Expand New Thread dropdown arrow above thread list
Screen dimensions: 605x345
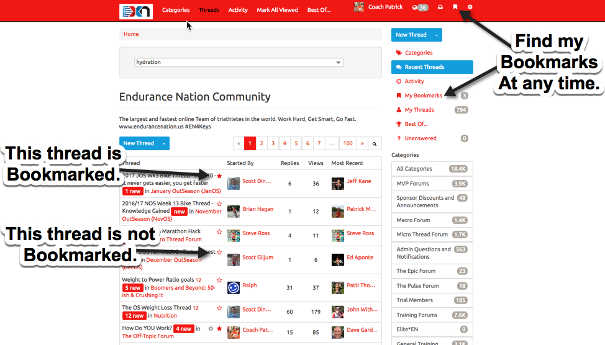coord(164,144)
